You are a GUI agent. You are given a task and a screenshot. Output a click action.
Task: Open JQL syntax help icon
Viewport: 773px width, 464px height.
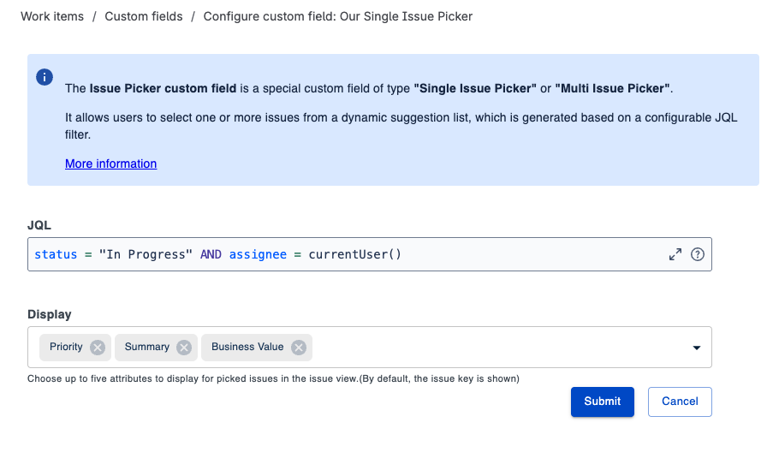click(x=697, y=254)
